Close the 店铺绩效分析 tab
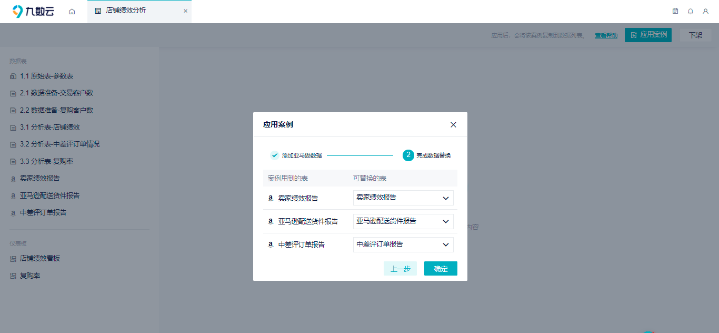 (185, 11)
